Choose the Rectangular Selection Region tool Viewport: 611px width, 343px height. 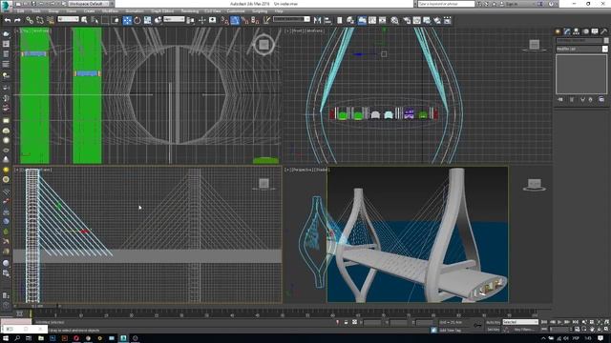(105, 20)
